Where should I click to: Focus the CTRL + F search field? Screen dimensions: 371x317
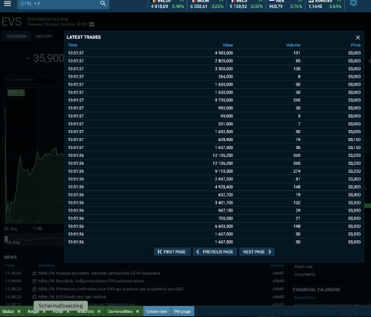(59, 4)
